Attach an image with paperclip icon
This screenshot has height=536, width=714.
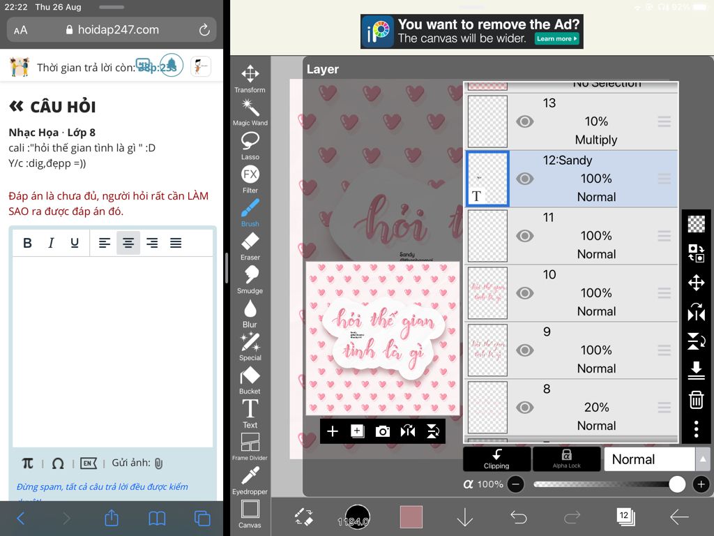(158, 463)
